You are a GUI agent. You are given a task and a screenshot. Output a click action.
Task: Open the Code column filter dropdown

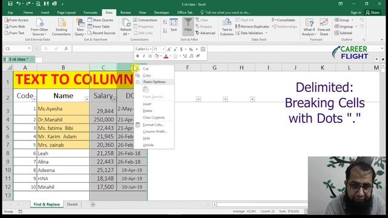pos(34,99)
